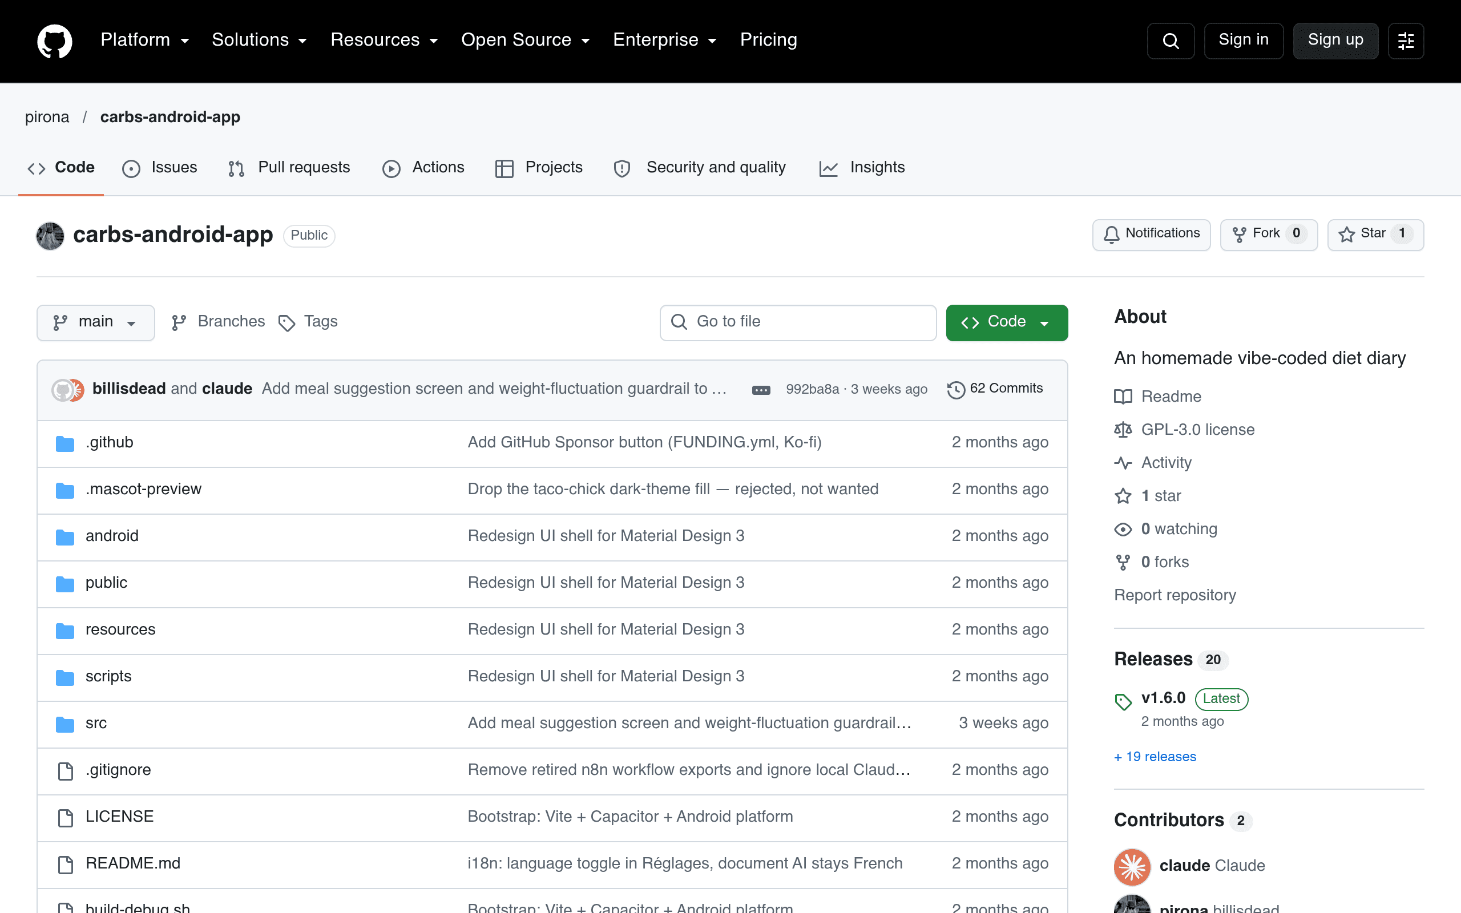Click the search magnifier icon in header
Viewport: 1461px width, 913px height.
click(1171, 41)
